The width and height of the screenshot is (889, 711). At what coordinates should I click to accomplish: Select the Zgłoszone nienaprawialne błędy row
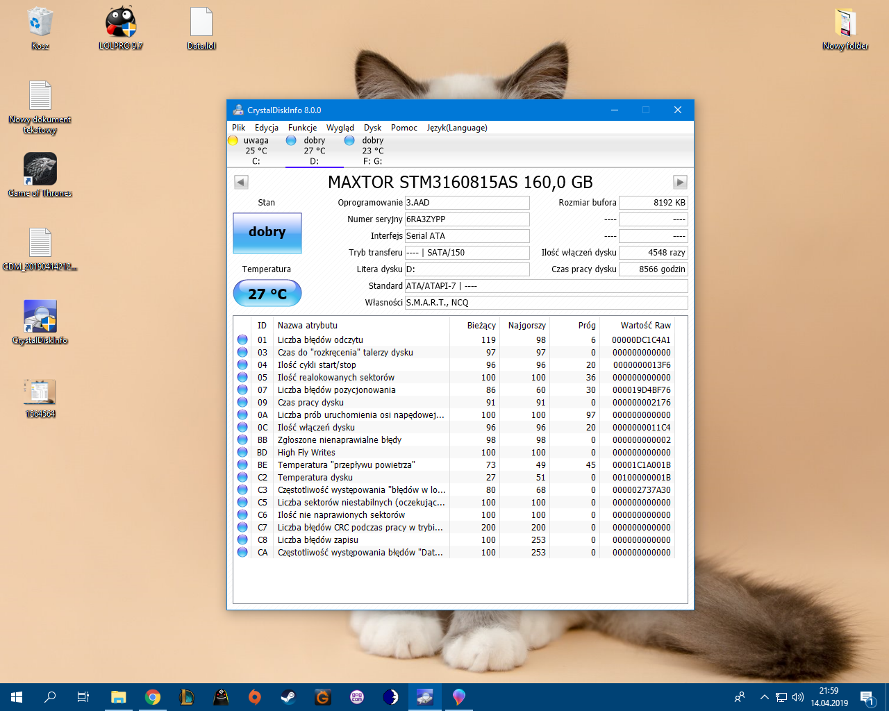454,440
